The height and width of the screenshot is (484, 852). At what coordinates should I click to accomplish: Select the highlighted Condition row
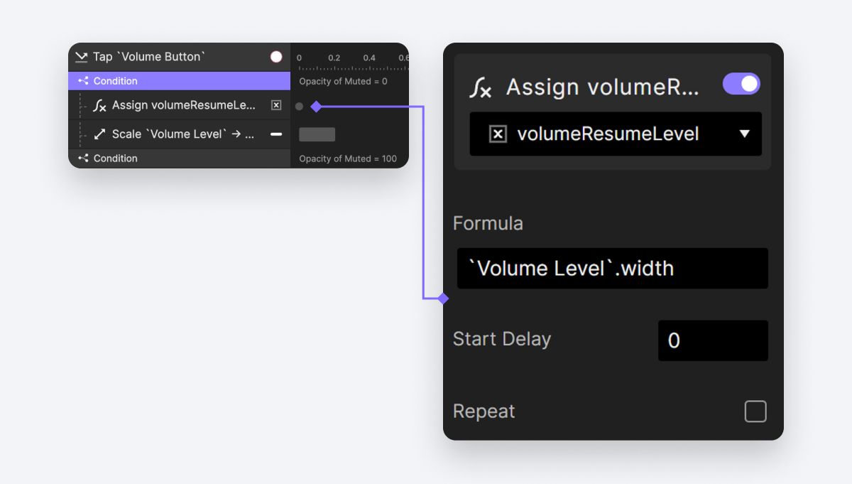coord(180,81)
